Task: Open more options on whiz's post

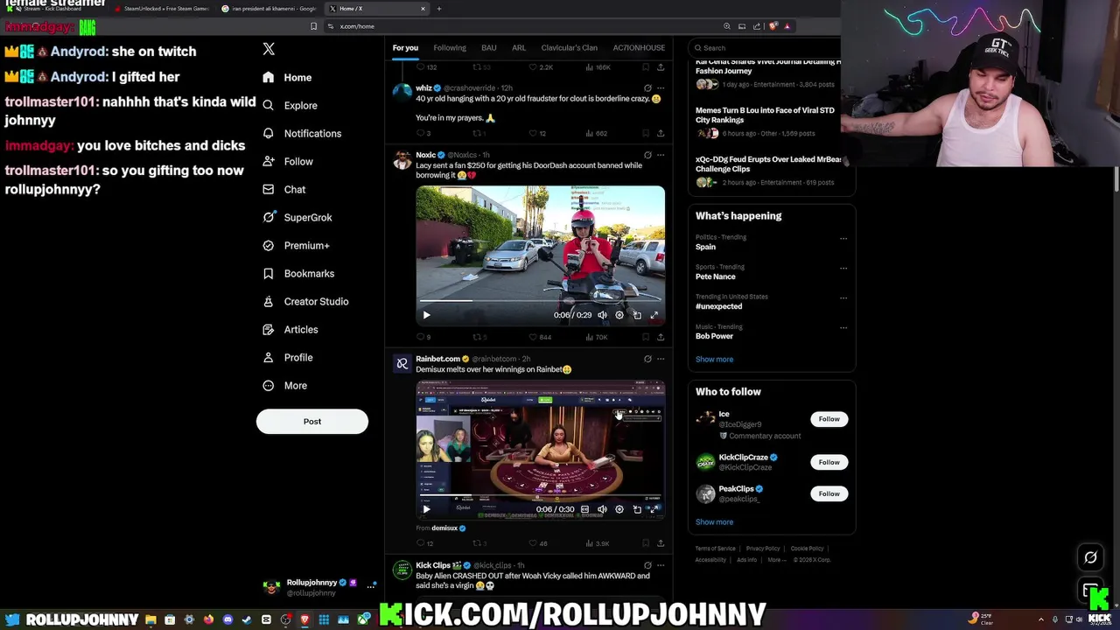Action: tap(661, 88)
